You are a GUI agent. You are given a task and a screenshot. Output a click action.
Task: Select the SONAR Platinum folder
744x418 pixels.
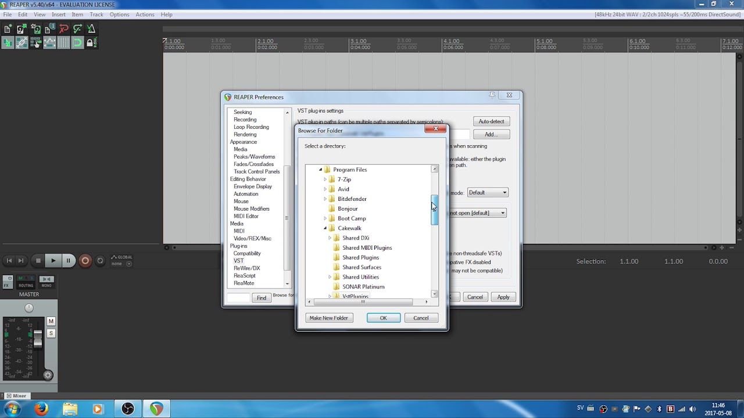[x=363, y=287]
